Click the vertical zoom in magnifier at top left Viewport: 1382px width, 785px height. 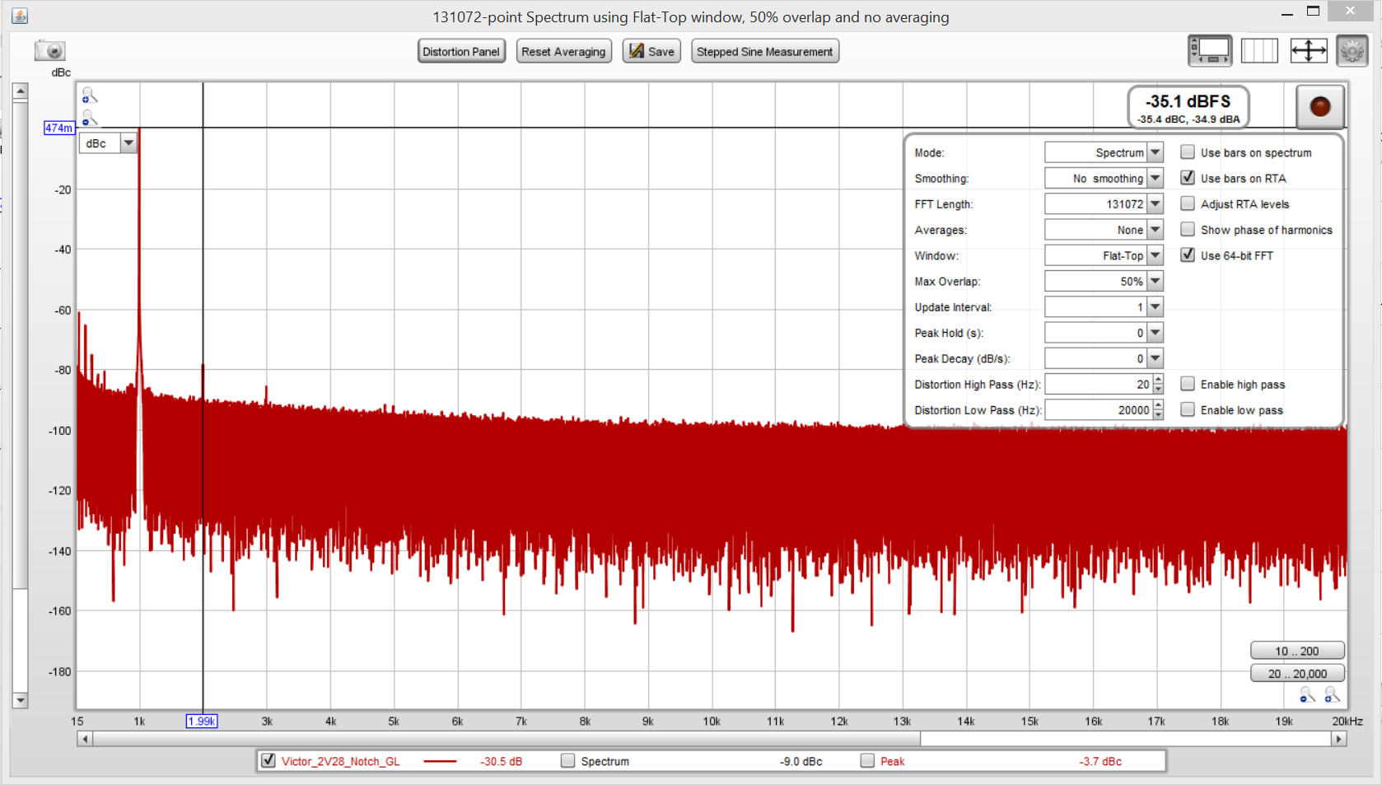(89, 96)
